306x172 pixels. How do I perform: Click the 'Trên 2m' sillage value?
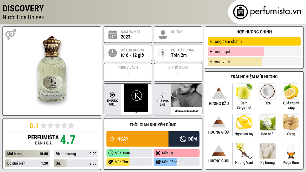pos(179,55)
